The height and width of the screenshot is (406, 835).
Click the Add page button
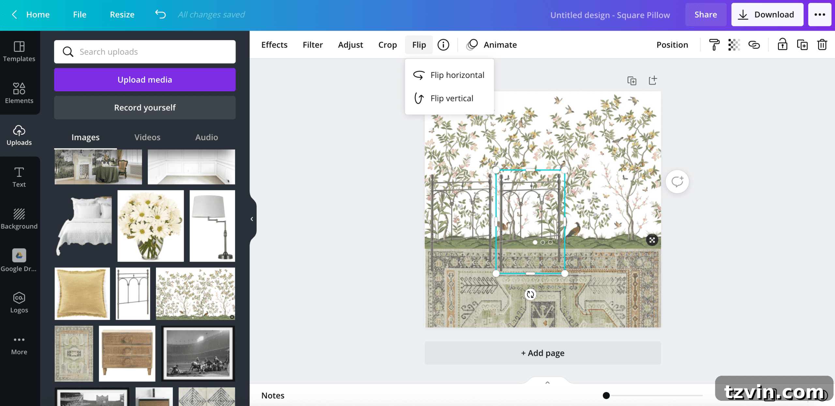click(x=542, y=353)
